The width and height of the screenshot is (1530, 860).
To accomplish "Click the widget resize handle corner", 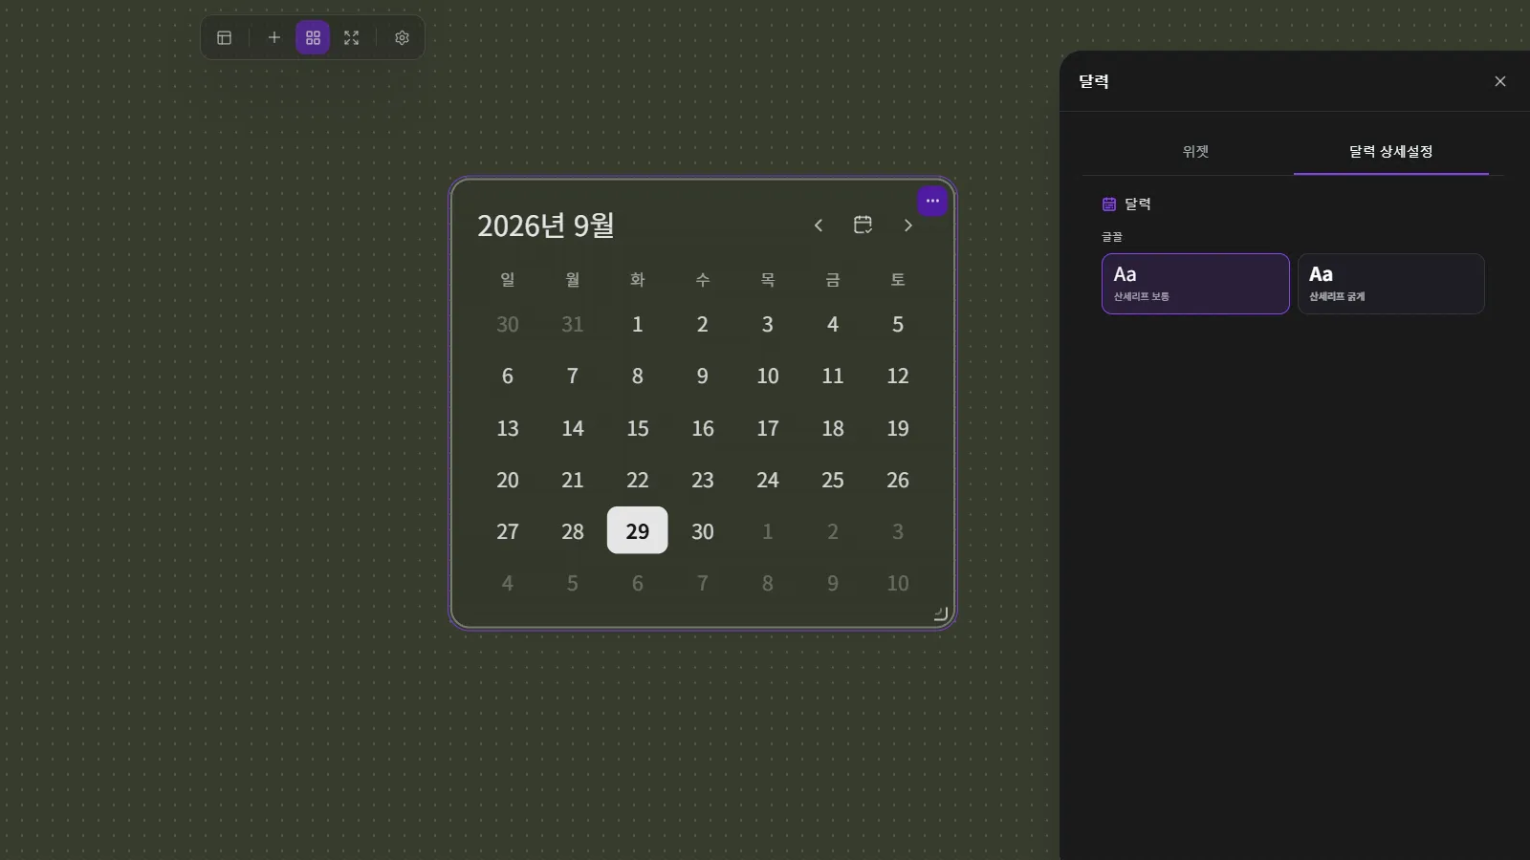I will click(x=940, y=614).
